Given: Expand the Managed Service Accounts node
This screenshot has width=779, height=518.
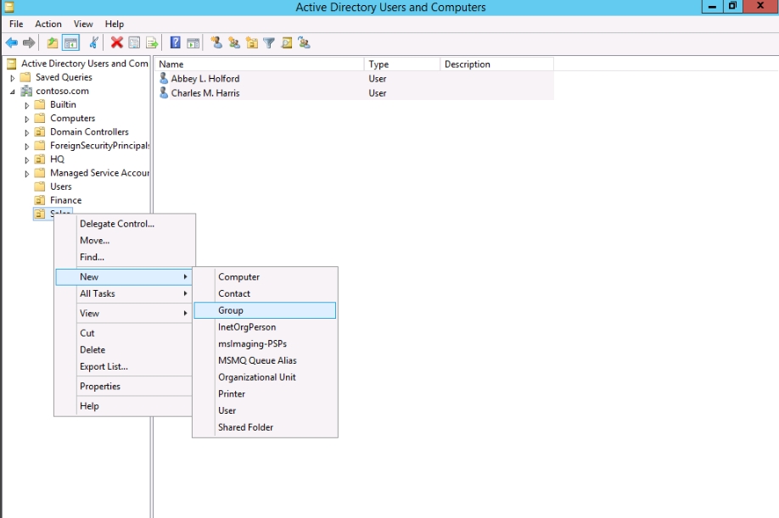Looking at the screenshot, I should (x=27, y=174).
